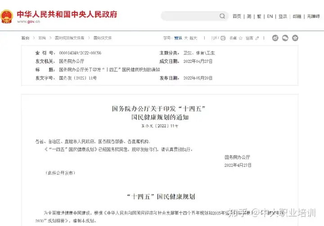Open the 邮箱 mailbox link

coord(297,16)
